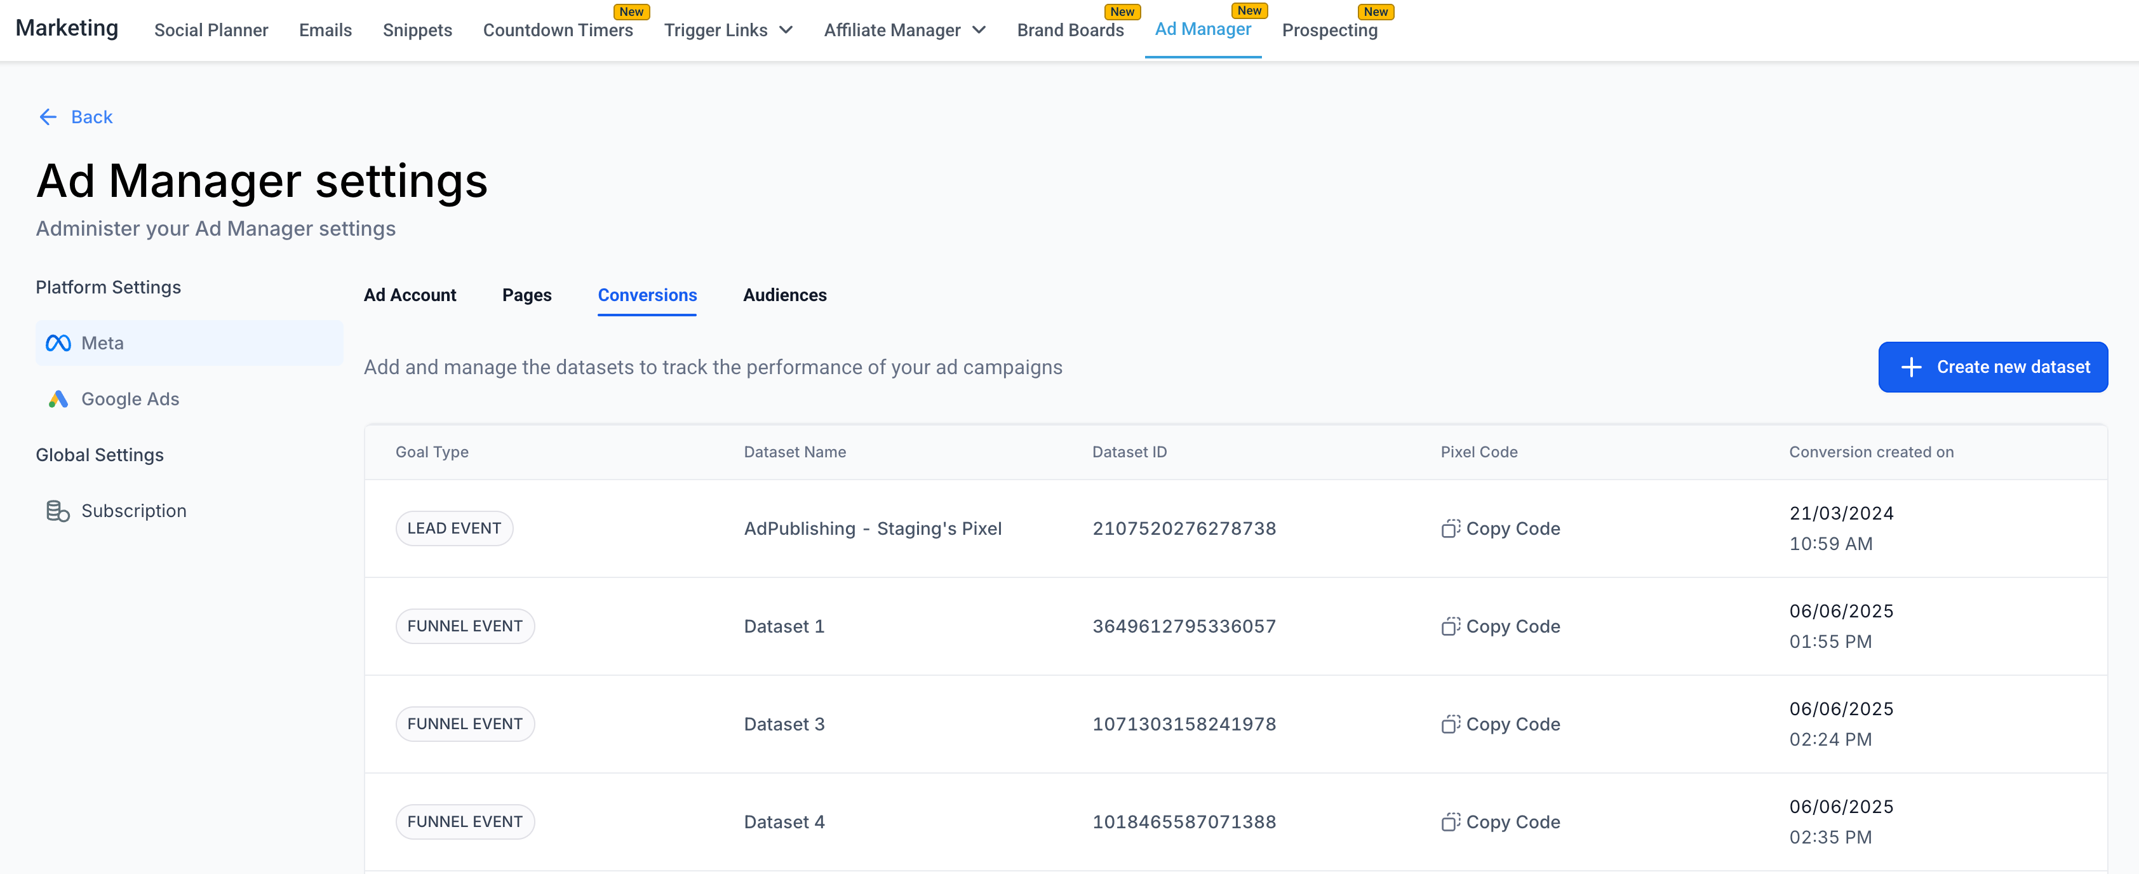Open the Brand Boards menu item

click(x=1070, y=30)
